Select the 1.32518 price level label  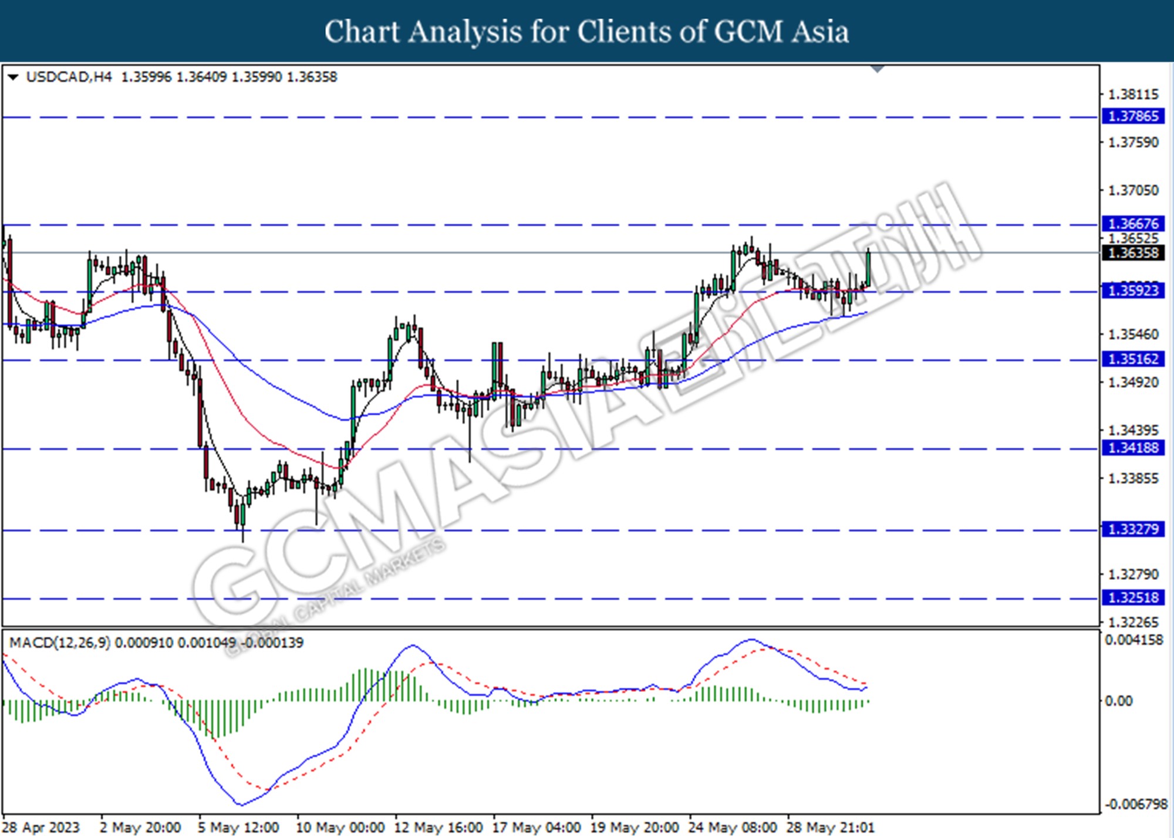coord(1133,597)
